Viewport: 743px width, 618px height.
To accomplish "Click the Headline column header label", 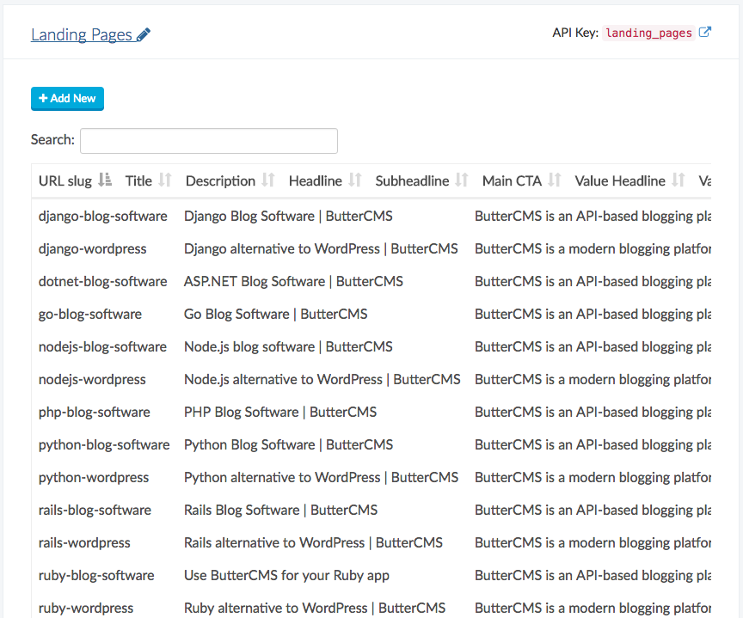I will 316,181.
